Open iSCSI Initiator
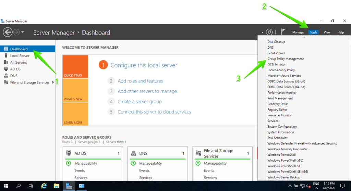Image resolution: width=351 pixels, height=191 pixels. click(x=277, y=64)
